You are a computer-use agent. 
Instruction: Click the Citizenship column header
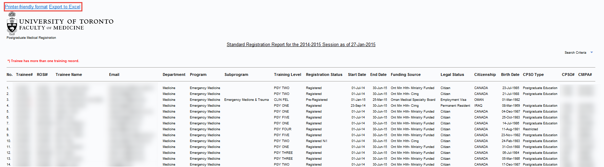pyautogui.click(x=485, y=74)
